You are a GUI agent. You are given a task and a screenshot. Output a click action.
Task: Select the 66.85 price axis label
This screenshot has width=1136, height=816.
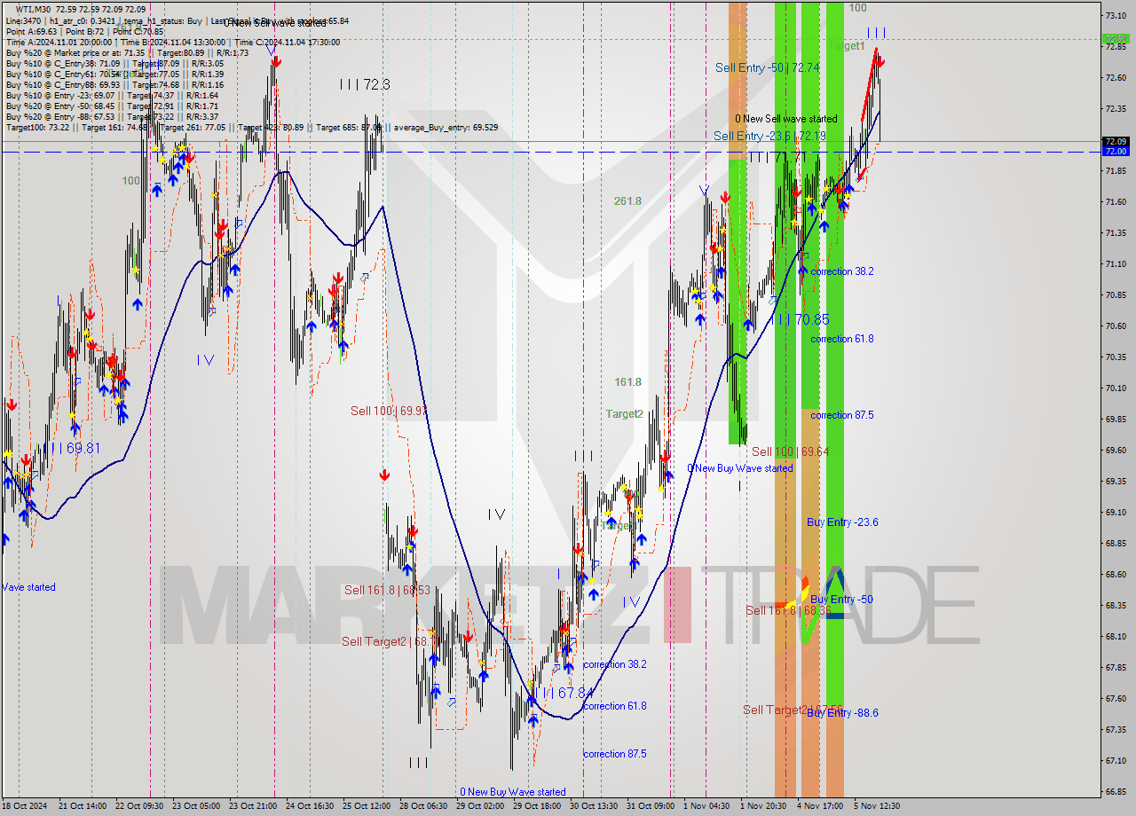point(1116,792)
